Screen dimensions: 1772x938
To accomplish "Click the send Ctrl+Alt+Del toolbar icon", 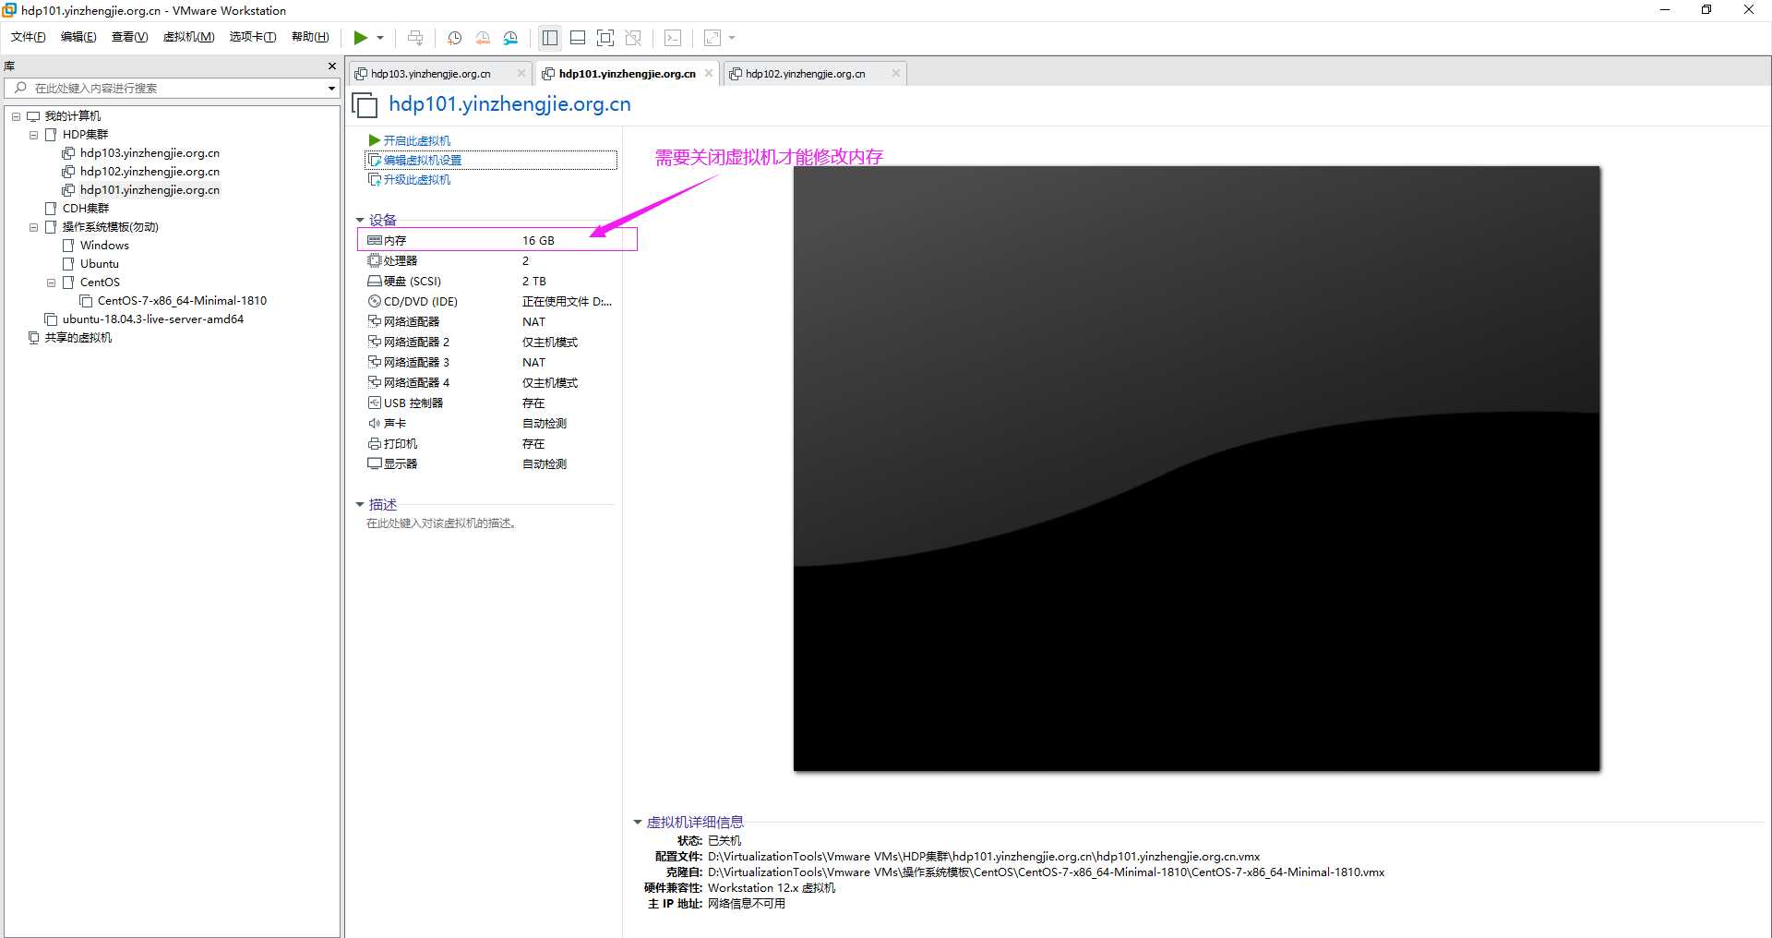I will point(415,38).
